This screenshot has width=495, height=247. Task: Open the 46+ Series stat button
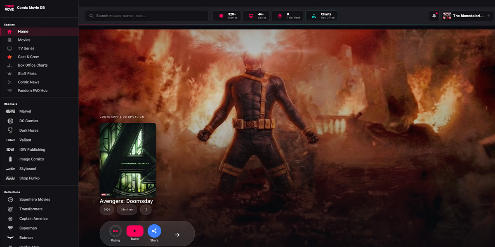point(256,16)
